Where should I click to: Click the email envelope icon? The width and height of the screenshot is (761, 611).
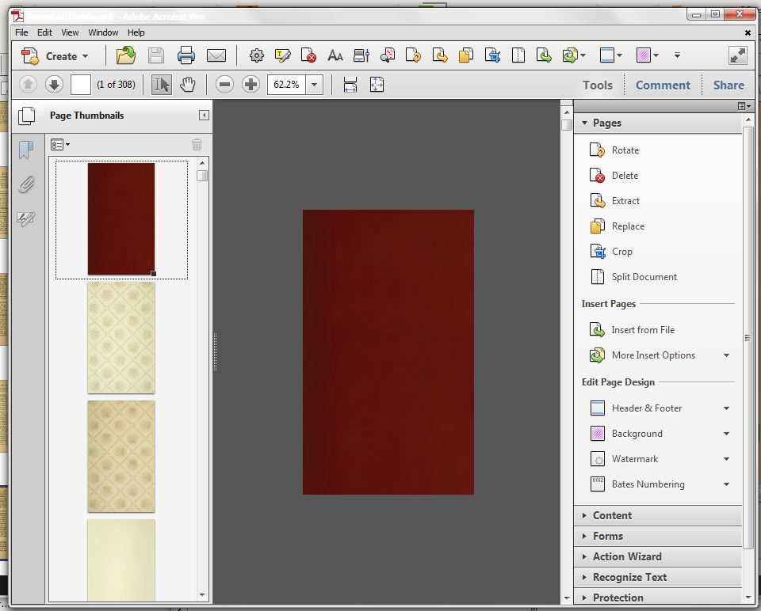216,55
